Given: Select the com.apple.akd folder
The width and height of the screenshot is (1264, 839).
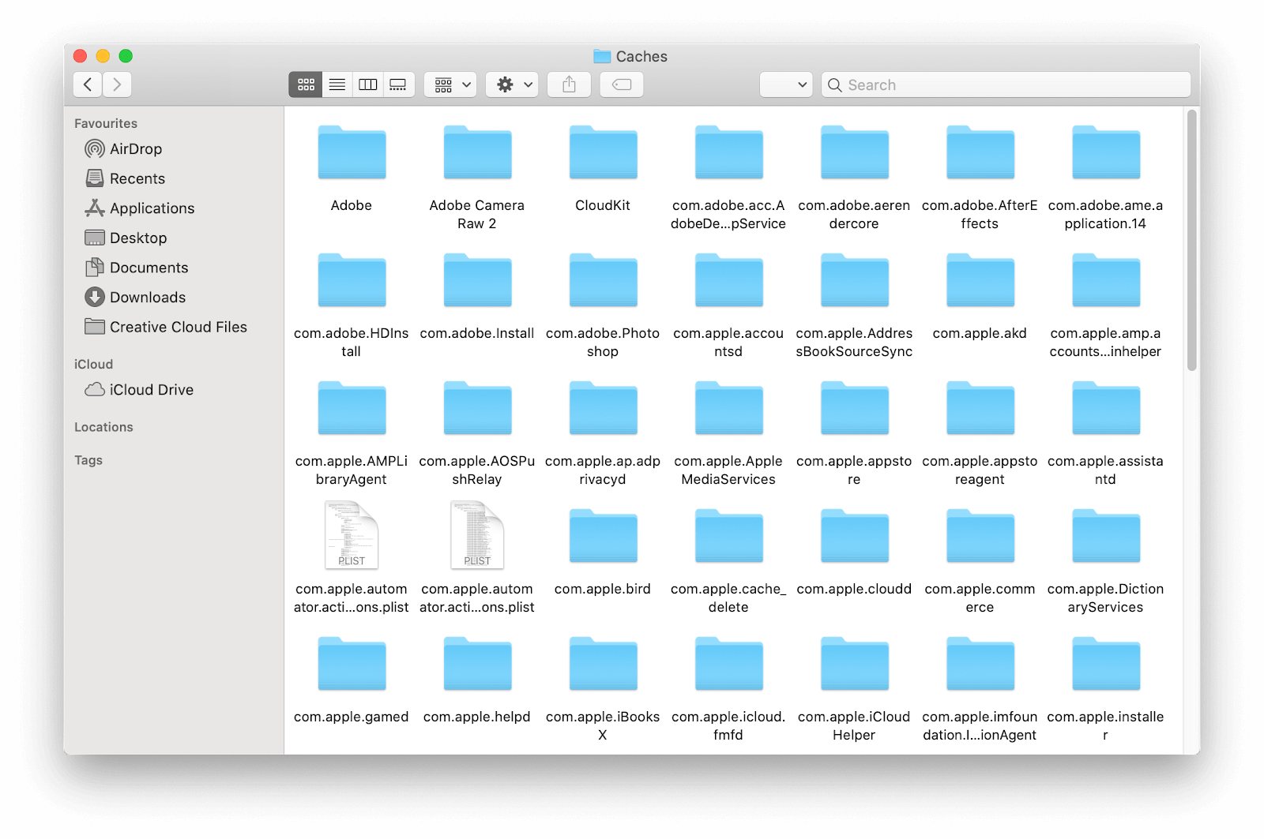Looking at the screenshot, I should 980,281.
